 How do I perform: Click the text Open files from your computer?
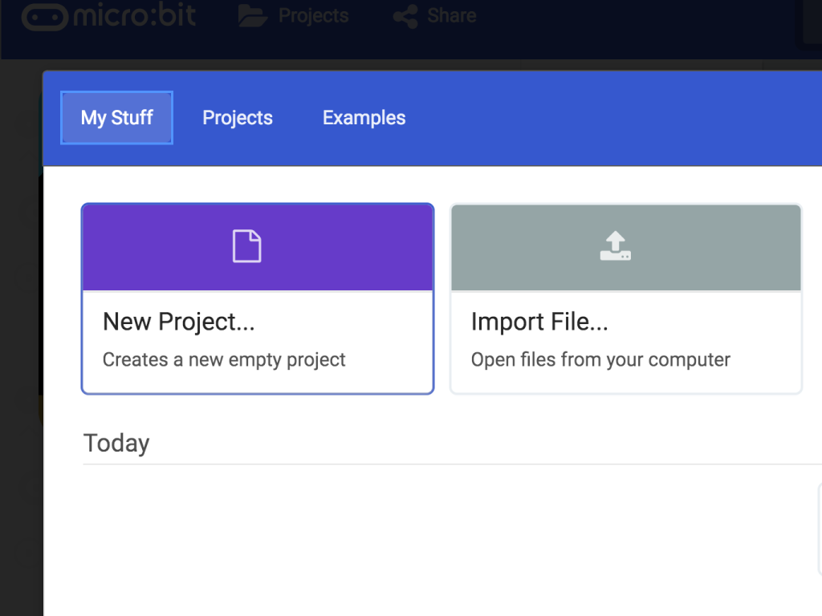600,359
